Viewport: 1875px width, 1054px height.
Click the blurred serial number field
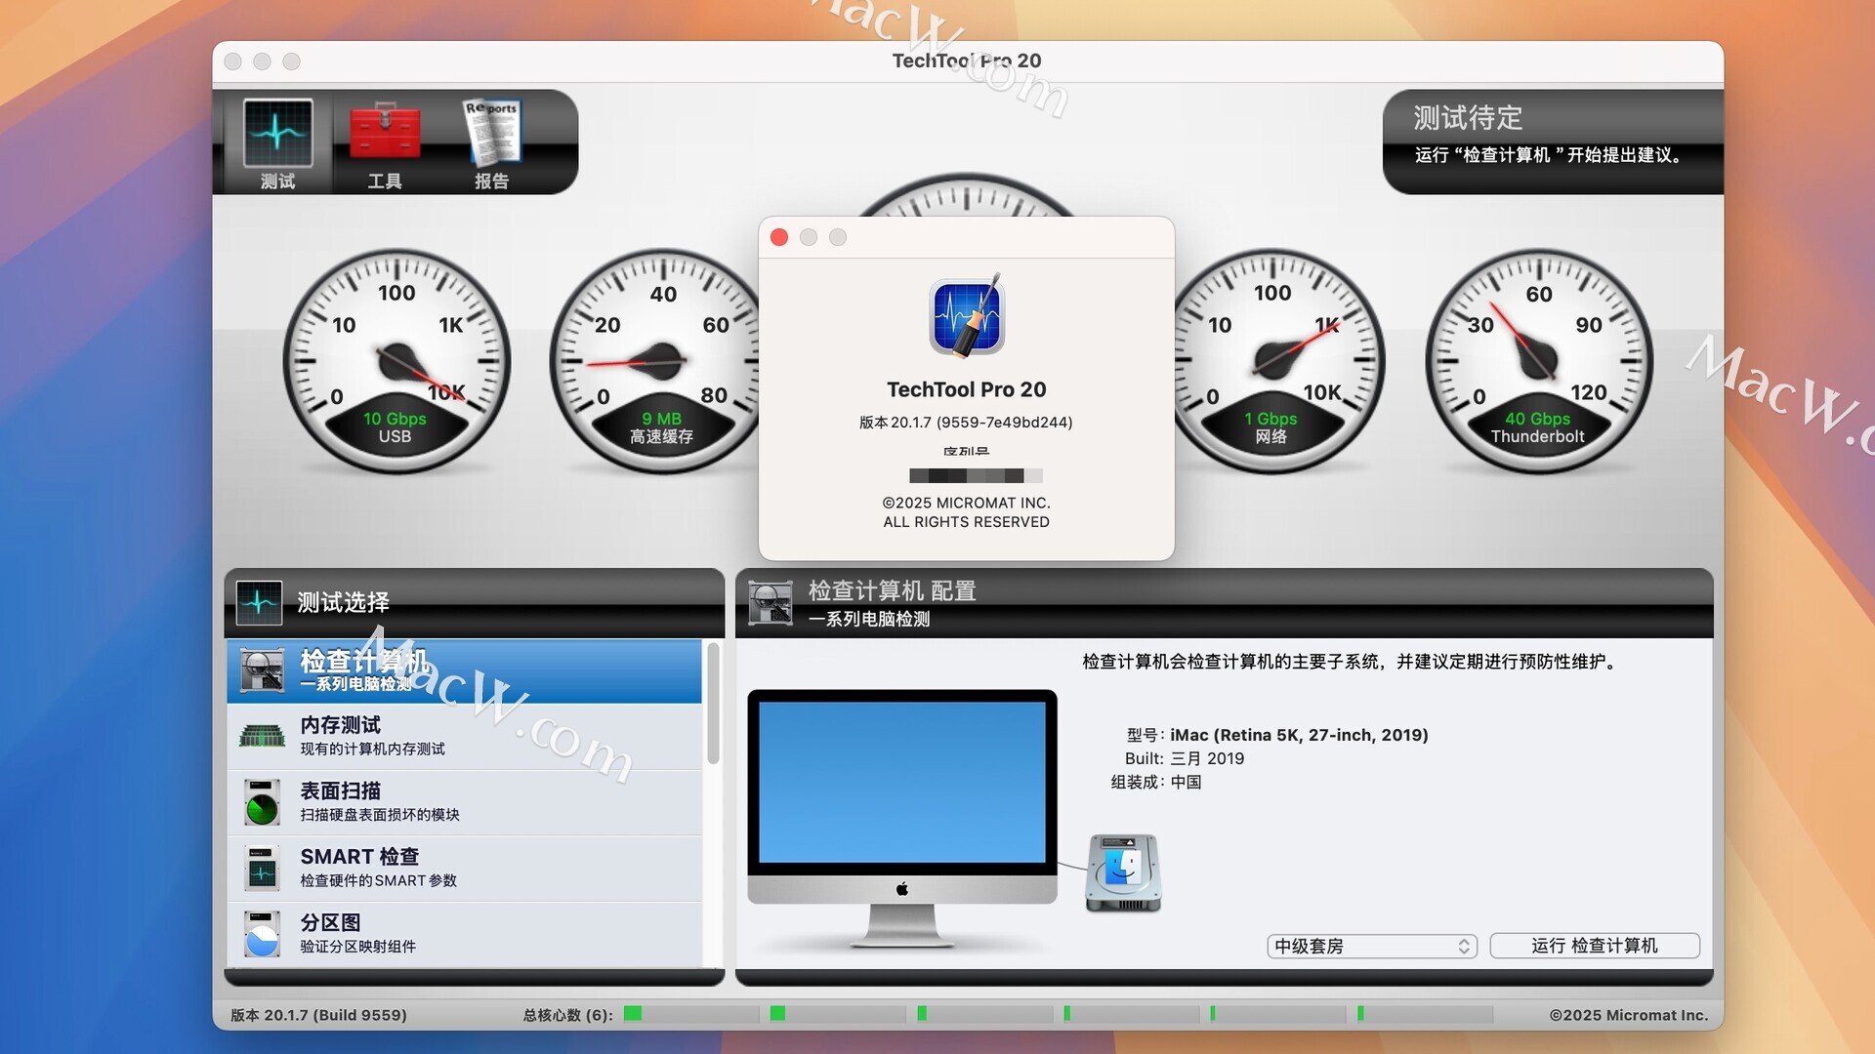tap(976, 475)
